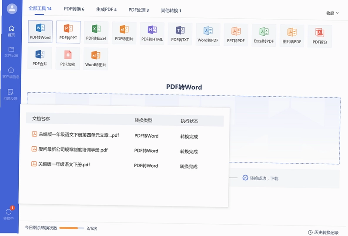Switch to the 生成PDF tab

pyautogui.click(x=106, y=9)
